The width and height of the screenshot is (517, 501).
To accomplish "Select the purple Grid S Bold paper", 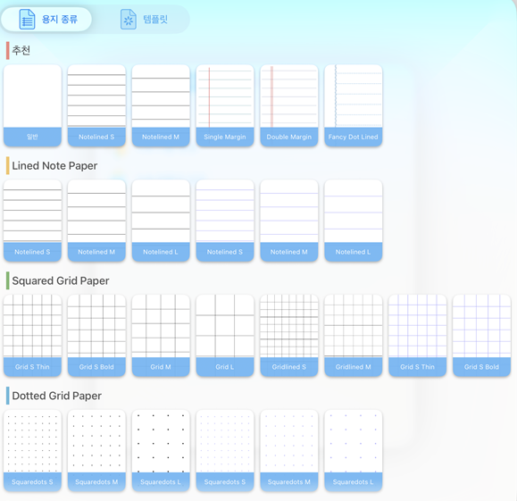I will click(x=481, y=336).
